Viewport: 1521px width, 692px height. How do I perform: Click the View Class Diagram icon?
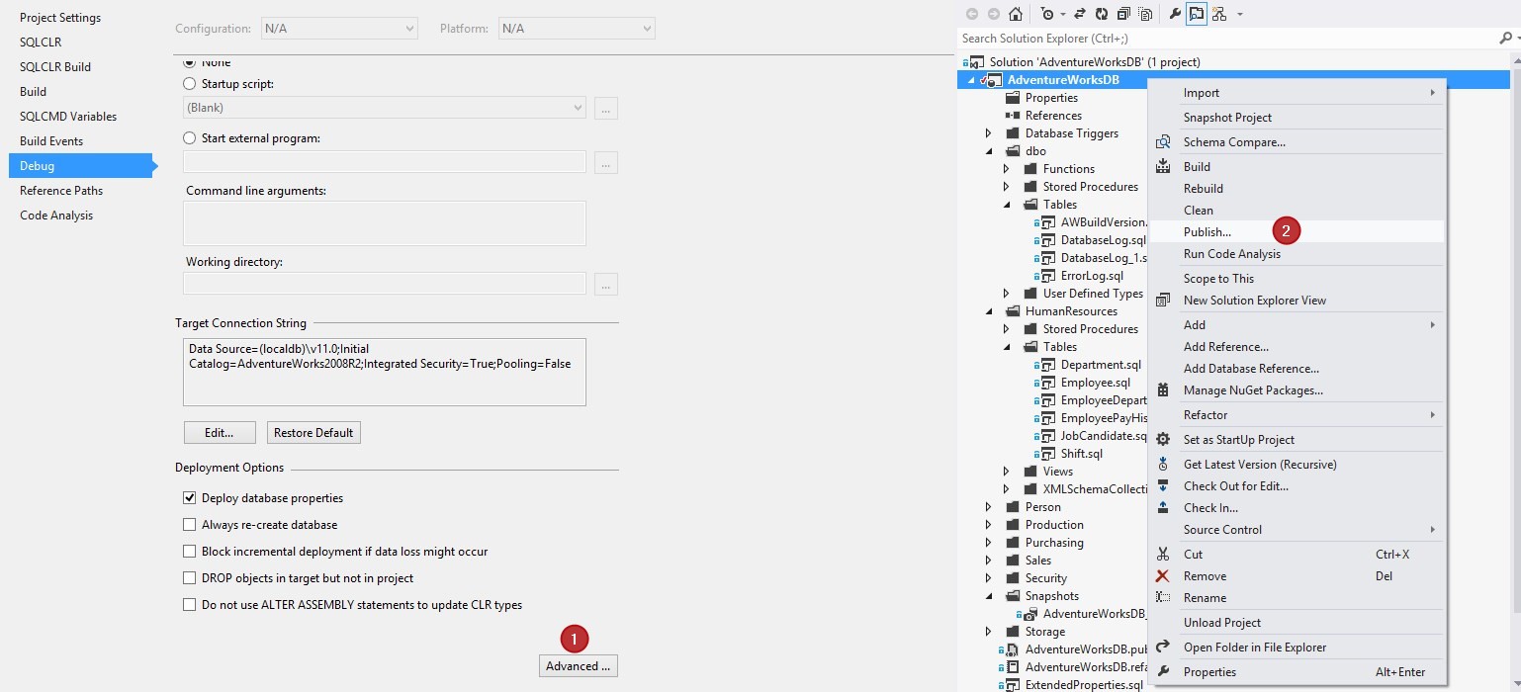(x=1218, y=14)
